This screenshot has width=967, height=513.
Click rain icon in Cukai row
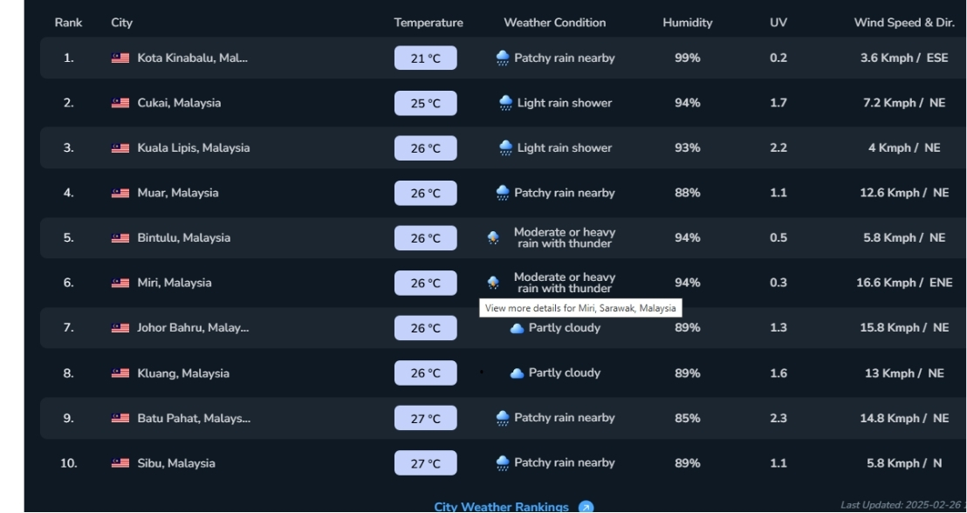(506, 103)
